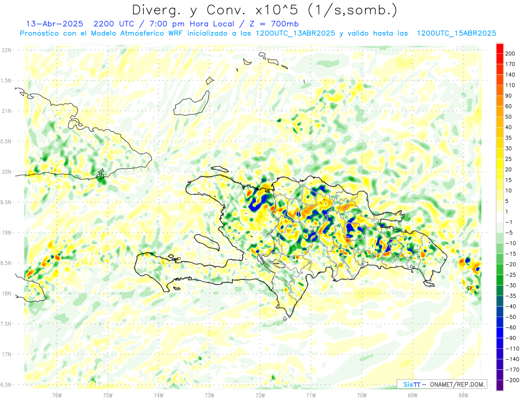Click the 73W longitude label

209,395
